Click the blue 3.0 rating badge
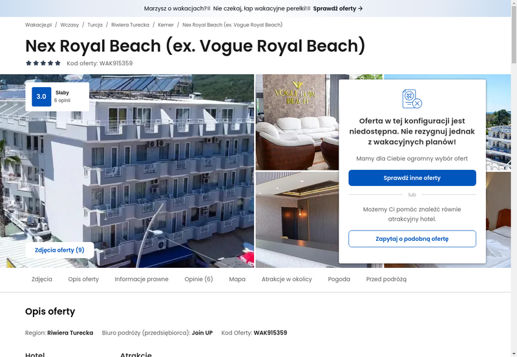The width and height of the screenshot is (517, 357). tap(41, 96)
